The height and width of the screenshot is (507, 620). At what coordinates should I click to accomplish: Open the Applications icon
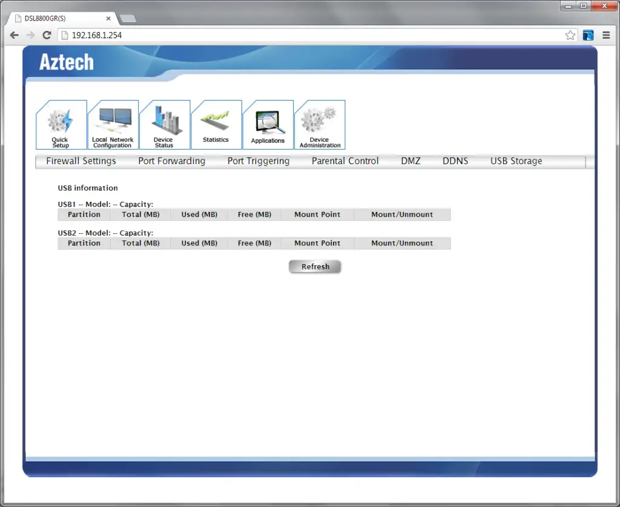click(x=268, y=125)
